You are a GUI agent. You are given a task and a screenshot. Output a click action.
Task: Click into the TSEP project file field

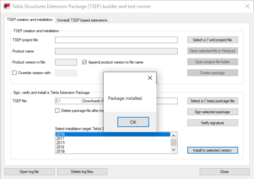click(116, 40)
